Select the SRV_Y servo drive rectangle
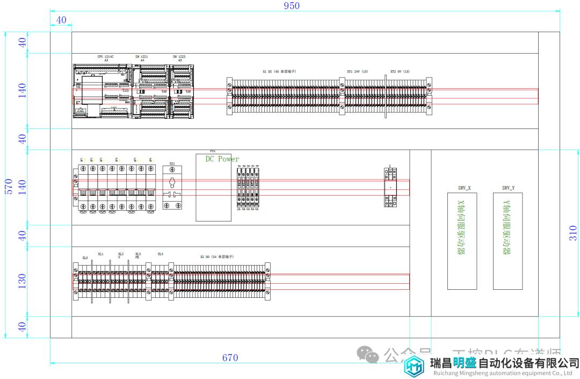This screenshot has height=379, width=580. point(508,241)
